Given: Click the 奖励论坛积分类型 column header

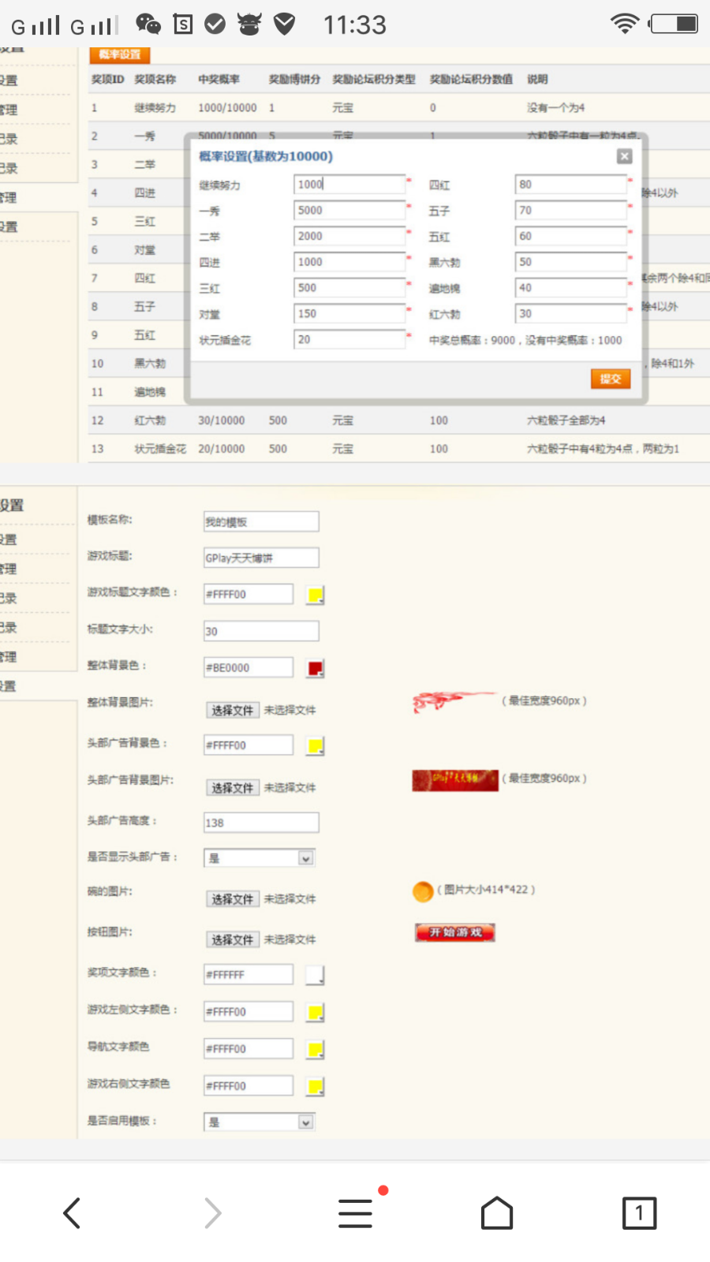Looking at the screenshot, I should [374, 79].
